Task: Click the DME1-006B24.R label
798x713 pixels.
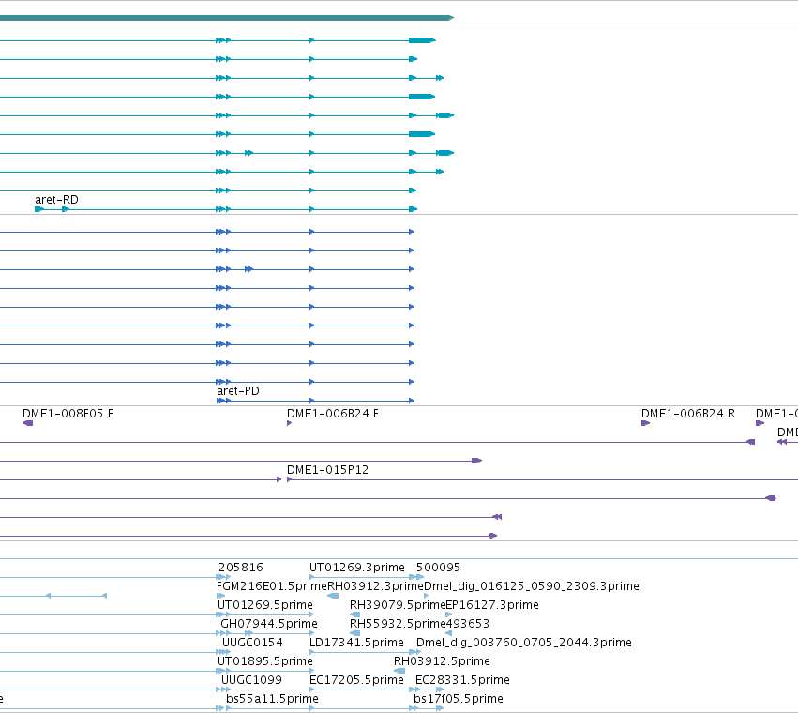Action: point(688,414)
